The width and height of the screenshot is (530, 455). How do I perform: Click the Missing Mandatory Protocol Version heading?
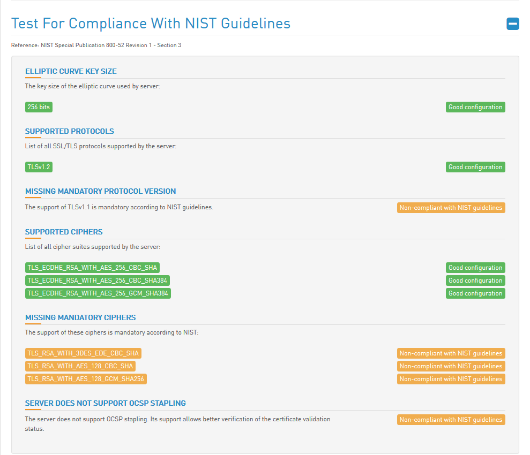coord(100,191)
